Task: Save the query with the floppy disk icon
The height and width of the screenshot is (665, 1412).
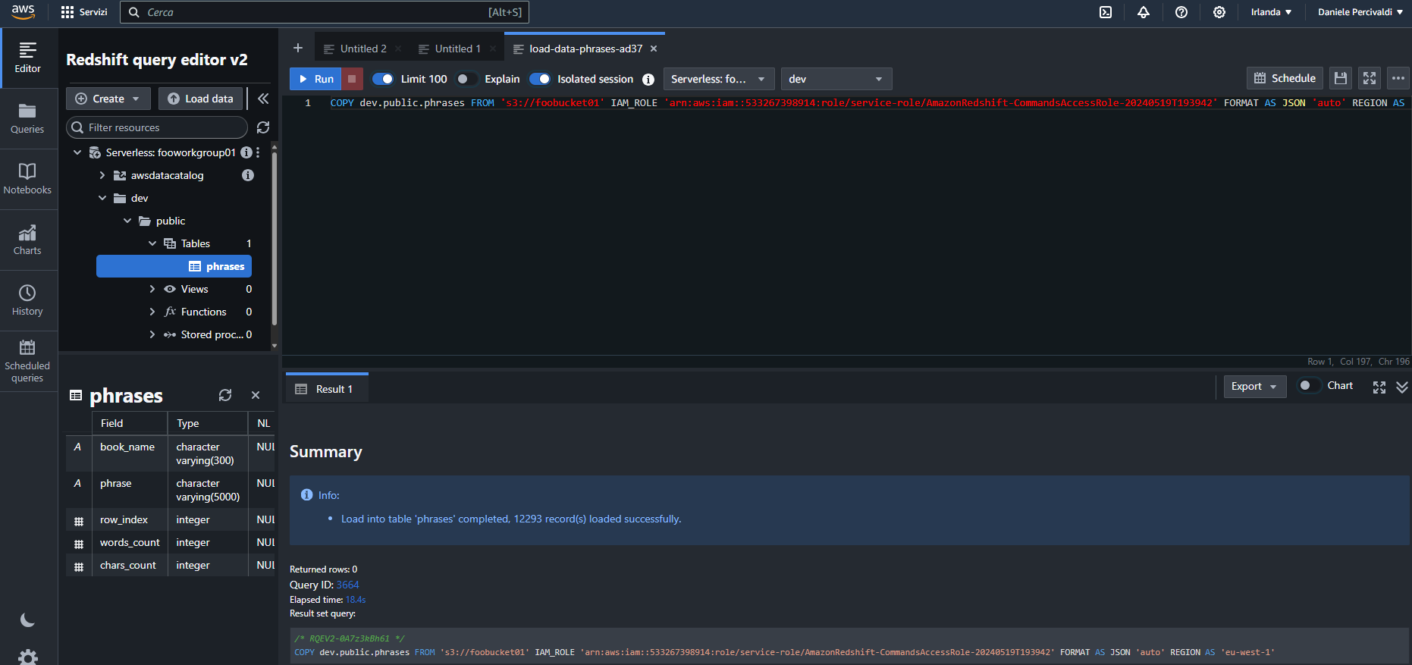Action: click(x=1341, y=78)
